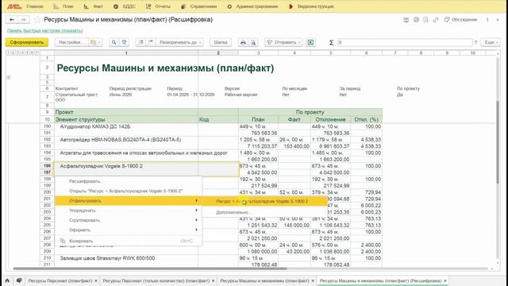Choose Дополнительно... in filter submenu
This screenshot has width=508, height=286.
[264, 212]
